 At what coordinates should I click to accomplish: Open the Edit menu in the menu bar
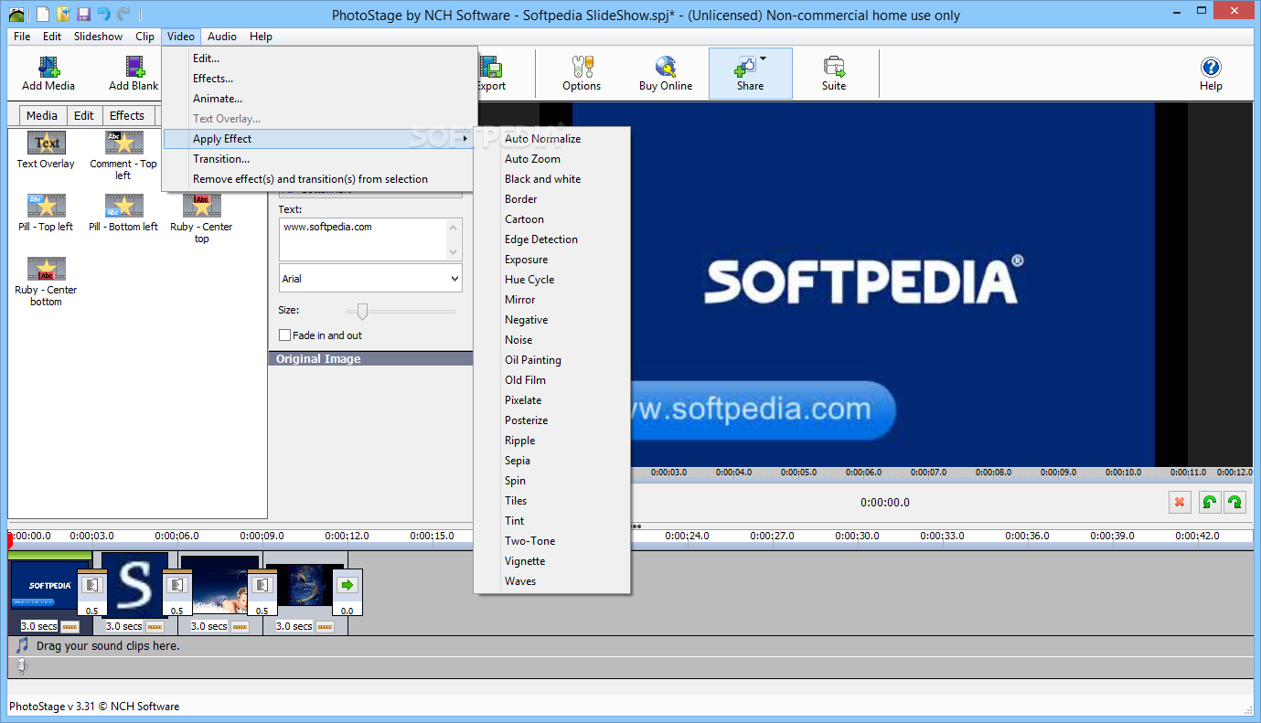pyautogui.click(x=52, y=37)
